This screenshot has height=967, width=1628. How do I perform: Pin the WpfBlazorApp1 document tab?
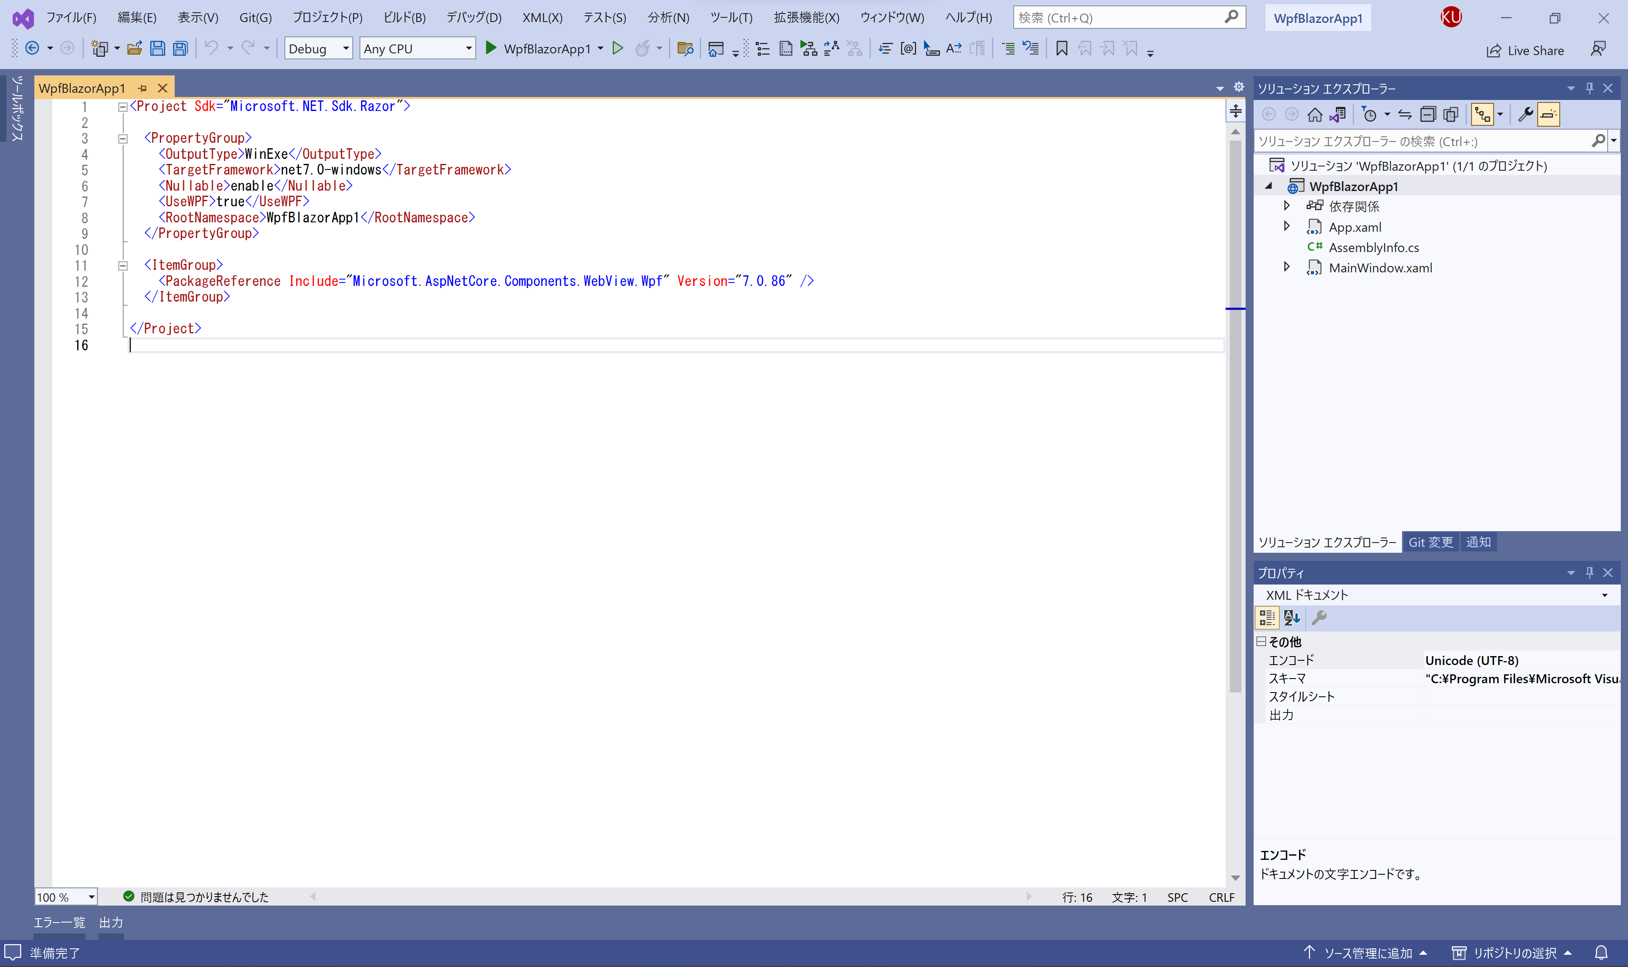(142, 88)
